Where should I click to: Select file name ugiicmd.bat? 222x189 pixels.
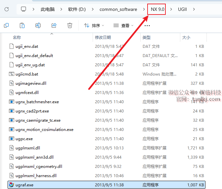27,74
